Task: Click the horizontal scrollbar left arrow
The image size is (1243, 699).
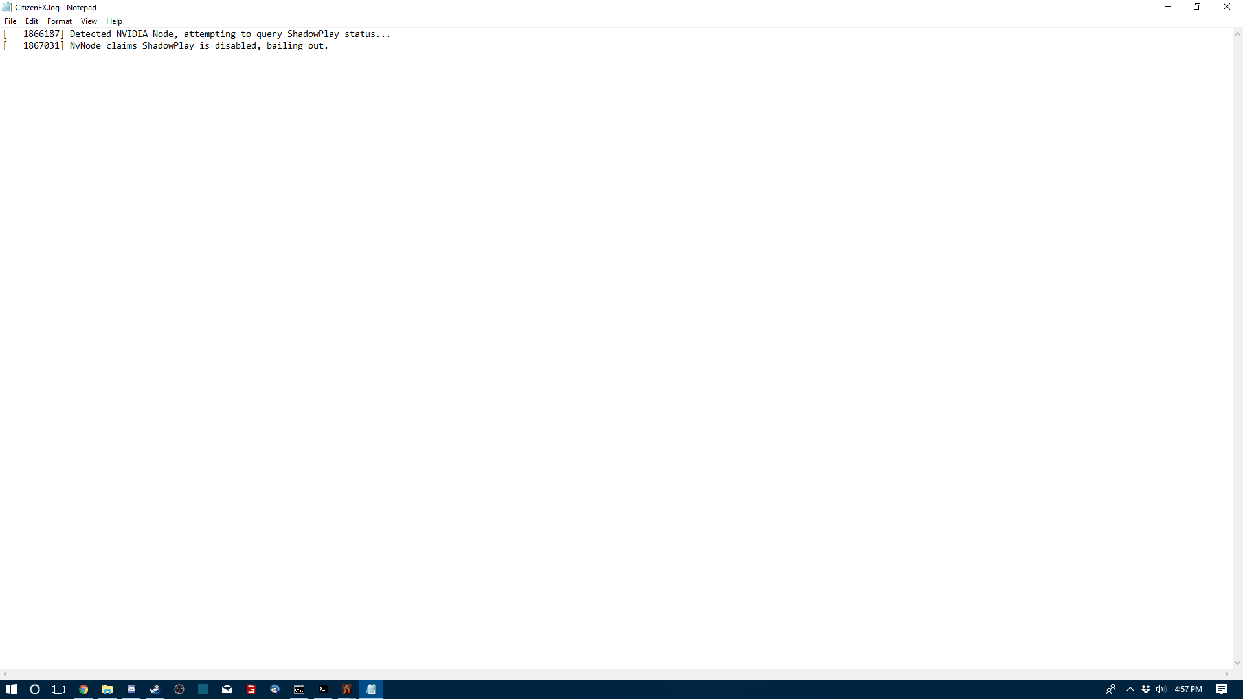Action: 5,674
